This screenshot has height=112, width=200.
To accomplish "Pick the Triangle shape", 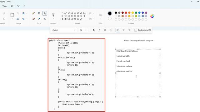I will pos(81,13).
